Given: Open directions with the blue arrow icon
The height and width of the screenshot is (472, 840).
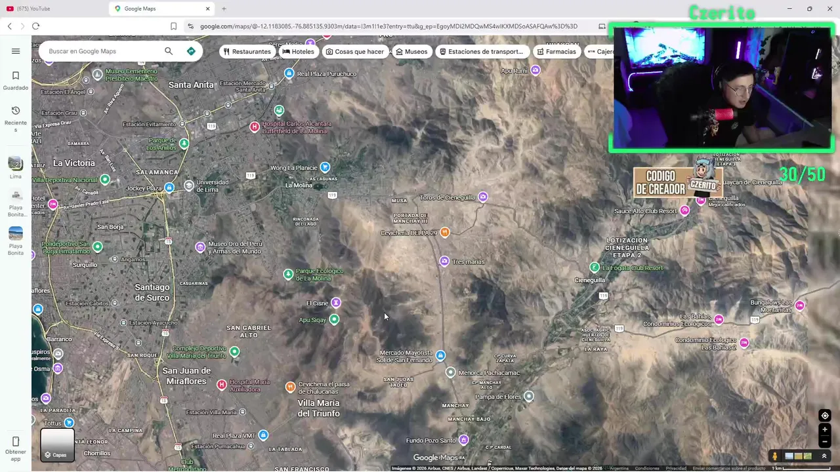Looking at the screenshot, I should [x=191, y=51].
